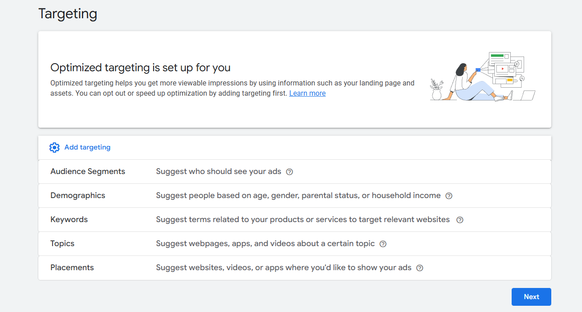Image resolution: width=582 pixels, height=312 pixels.
Task: Click 'Optimized targeting is set up for you' heading
Action: click(140, 68)
